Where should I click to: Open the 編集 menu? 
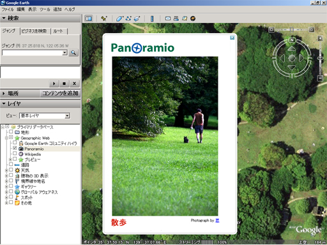(x=21, y=10)
